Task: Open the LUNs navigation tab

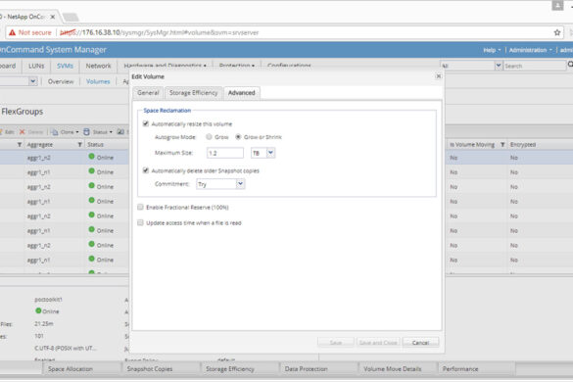Action: pyautogui.click(x=36, y=66)
